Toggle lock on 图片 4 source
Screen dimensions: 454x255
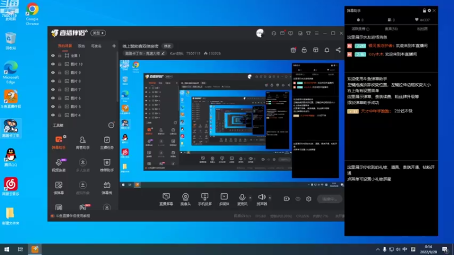point(60,115)
